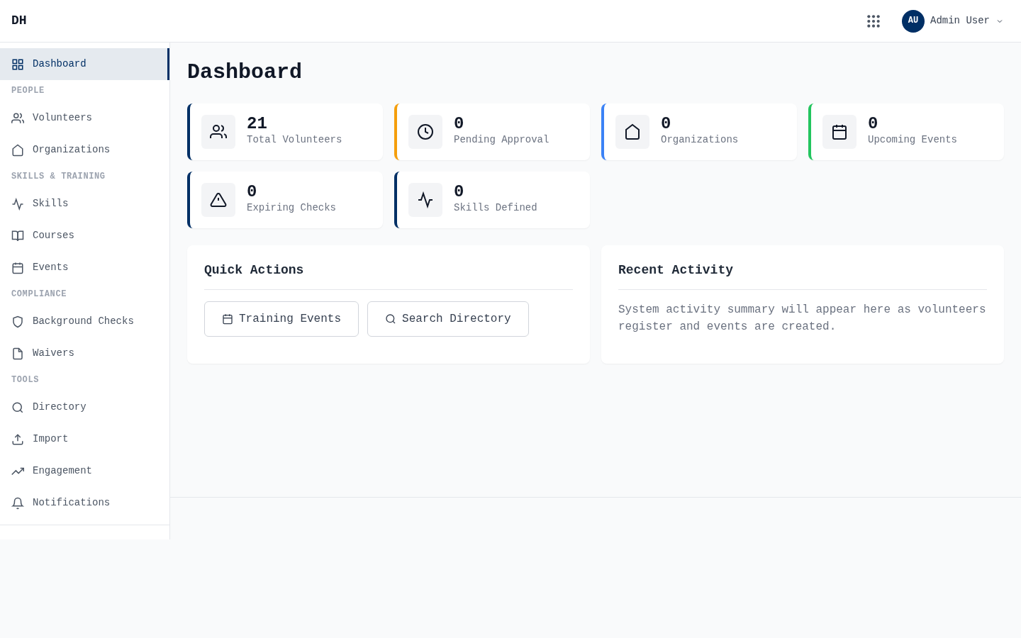
Task: Click the clock icon on Pending Approval card
Action: (x=425, y=132)
